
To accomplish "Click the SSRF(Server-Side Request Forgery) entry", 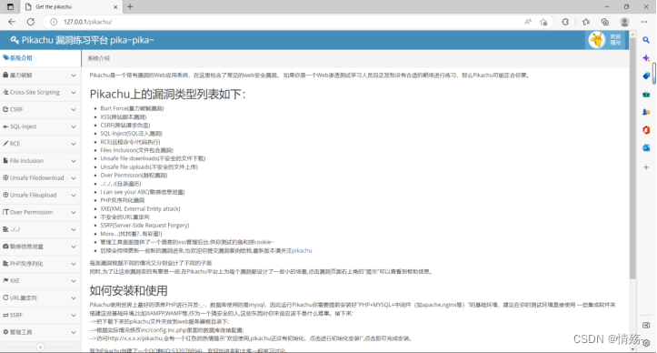I will (144, 226).
